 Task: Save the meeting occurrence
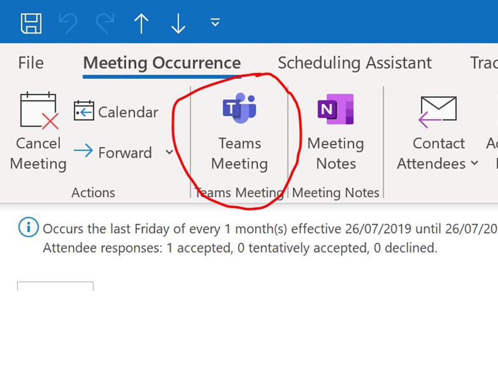[31, 23]
